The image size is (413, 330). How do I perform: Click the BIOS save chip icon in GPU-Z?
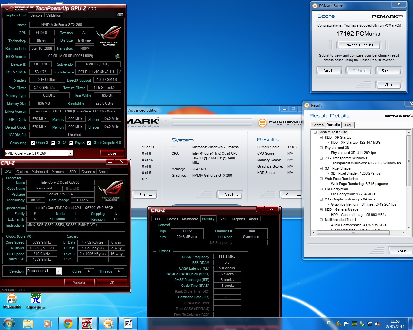coord(117,56)
